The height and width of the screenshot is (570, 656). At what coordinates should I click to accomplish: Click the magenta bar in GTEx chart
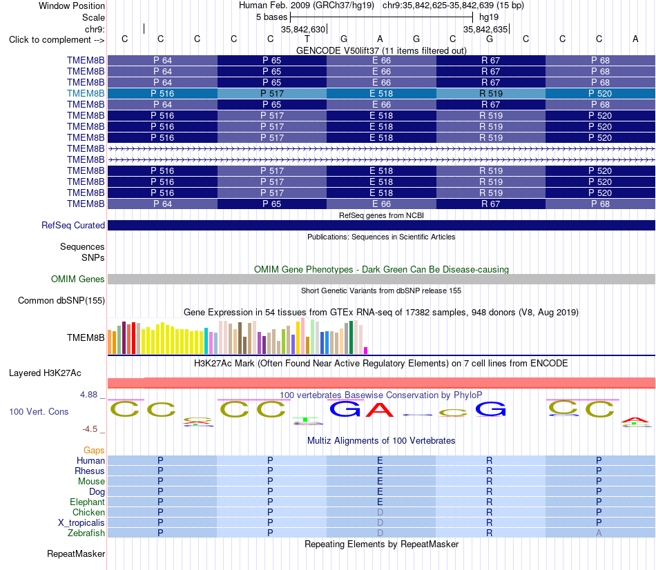366,351
